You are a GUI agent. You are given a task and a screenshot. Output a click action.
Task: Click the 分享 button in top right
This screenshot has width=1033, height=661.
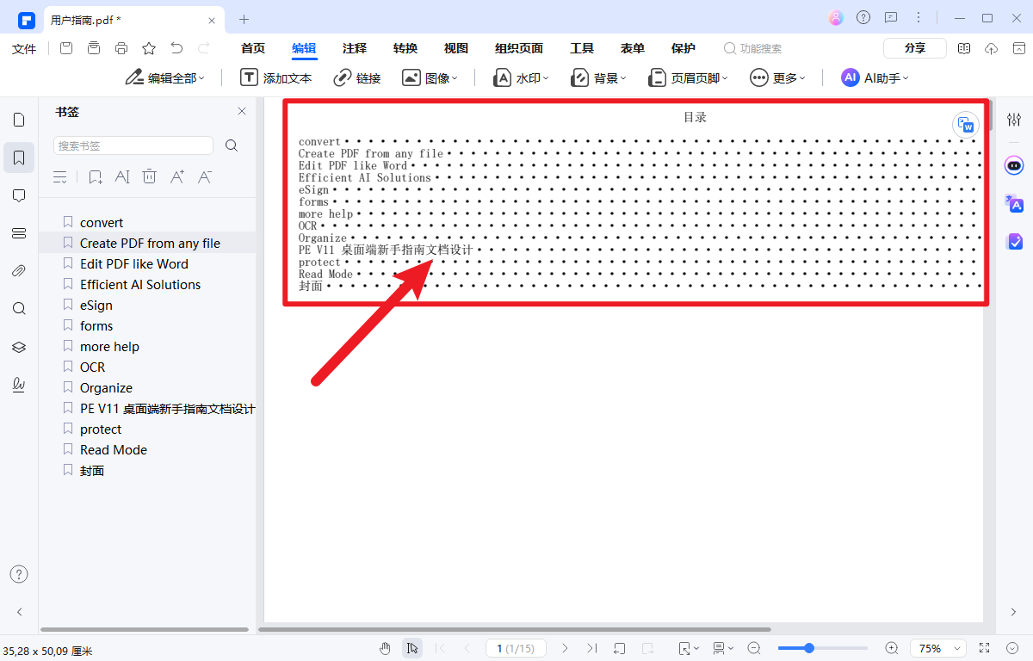(914, 48)
